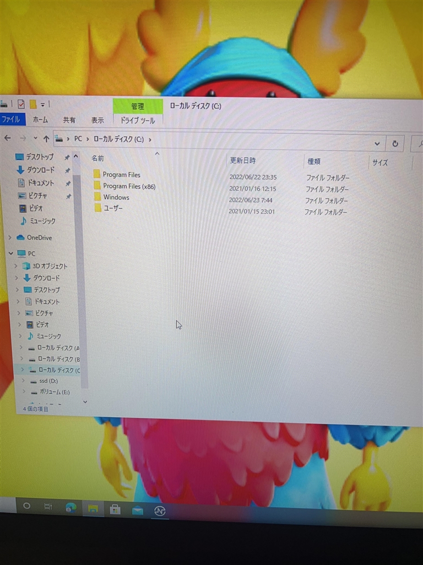This screenshot has height=565, width=423.
Task: Open the quick access toolbar customize dropdown
Action: point(42,104)
